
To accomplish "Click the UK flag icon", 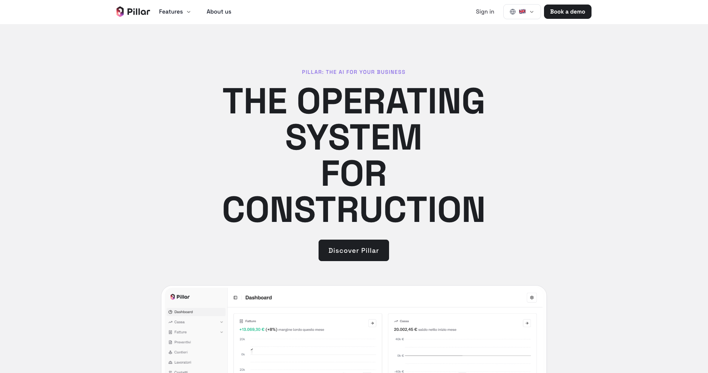I will point(522,12).
